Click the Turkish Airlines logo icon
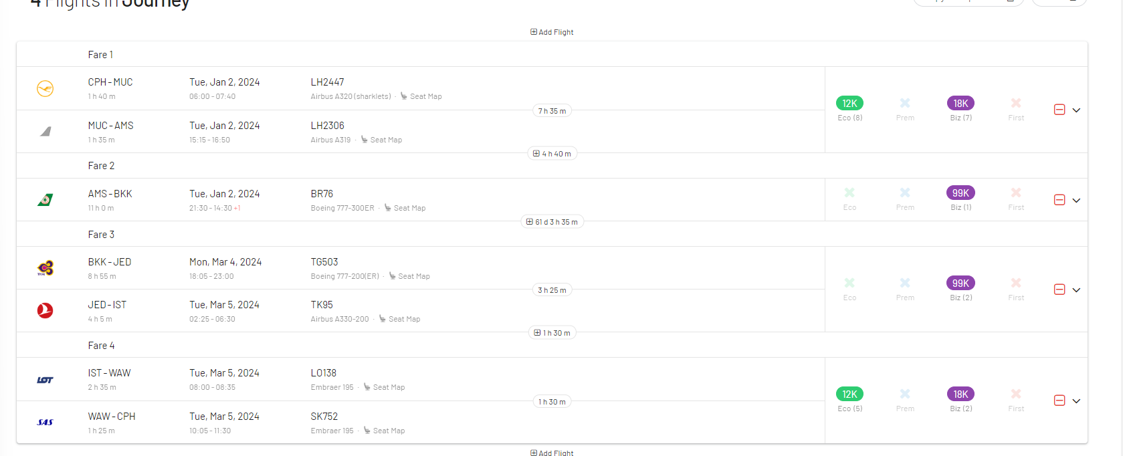 coord(45,310)
